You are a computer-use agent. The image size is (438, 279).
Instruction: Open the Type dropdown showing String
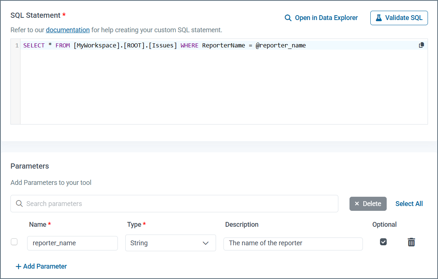[170, 243]
